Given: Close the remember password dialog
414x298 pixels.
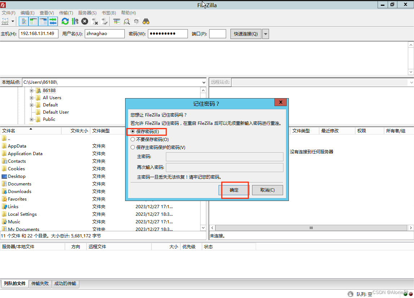Looking at the screenshot, I should click(281, 102).
